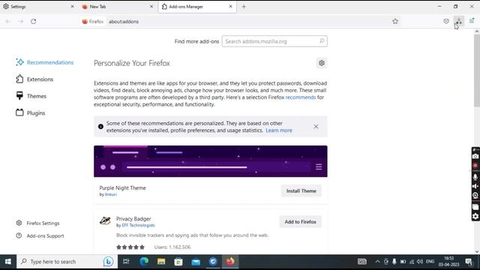Switch to the New Tab tab
Image resolution: width=480 pixels, height=270 pixels.
point(118,7)
